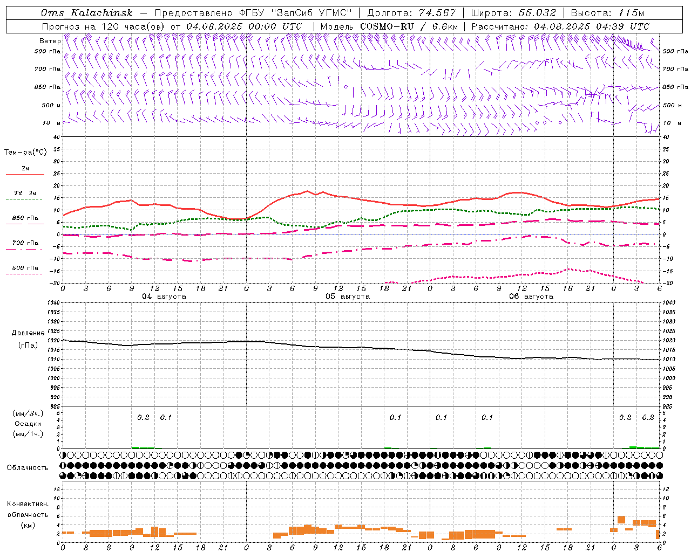Click the Высота: 115м value
Image resolution: width=691 pixels, height=552 pixels.
click(607, 13)
